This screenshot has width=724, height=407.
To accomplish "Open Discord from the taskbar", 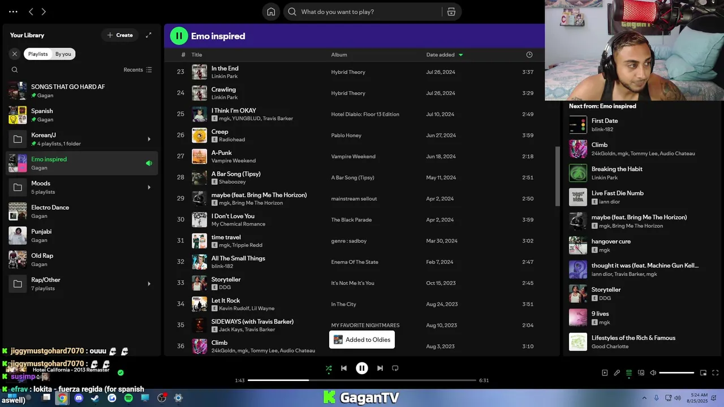I will point(79,398).
